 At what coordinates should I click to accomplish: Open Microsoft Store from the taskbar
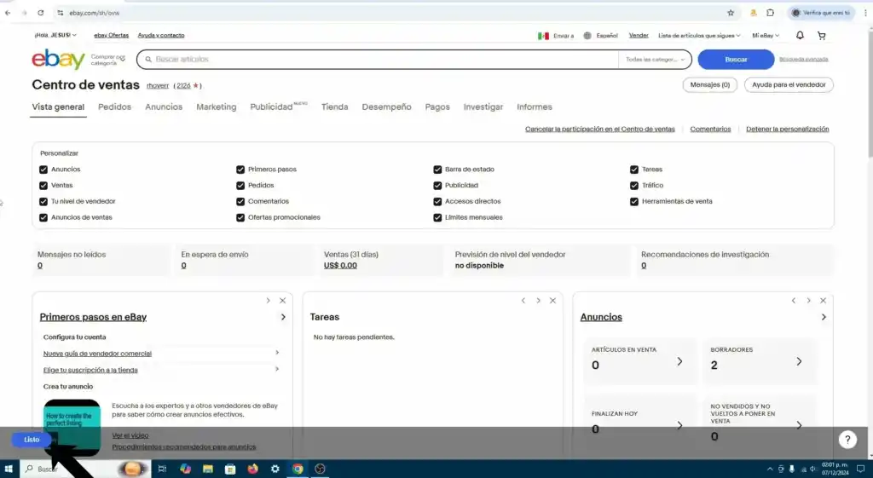point(230,469)
